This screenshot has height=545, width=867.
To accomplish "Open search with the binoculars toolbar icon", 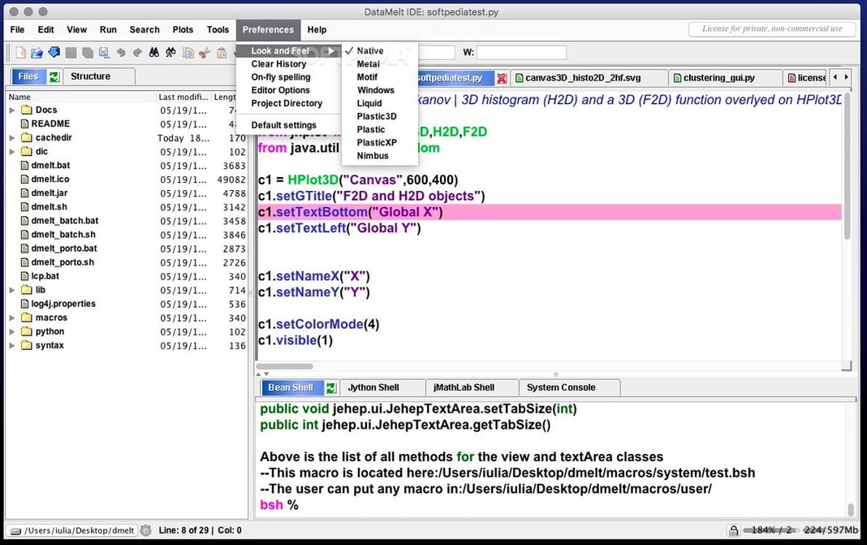I will coord(154,52).
